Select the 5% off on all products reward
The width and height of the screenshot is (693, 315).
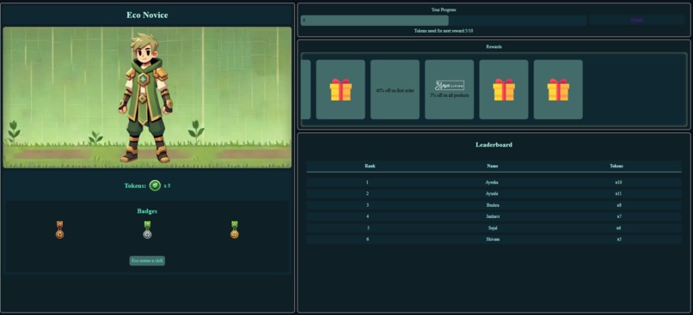click(450, 89)
